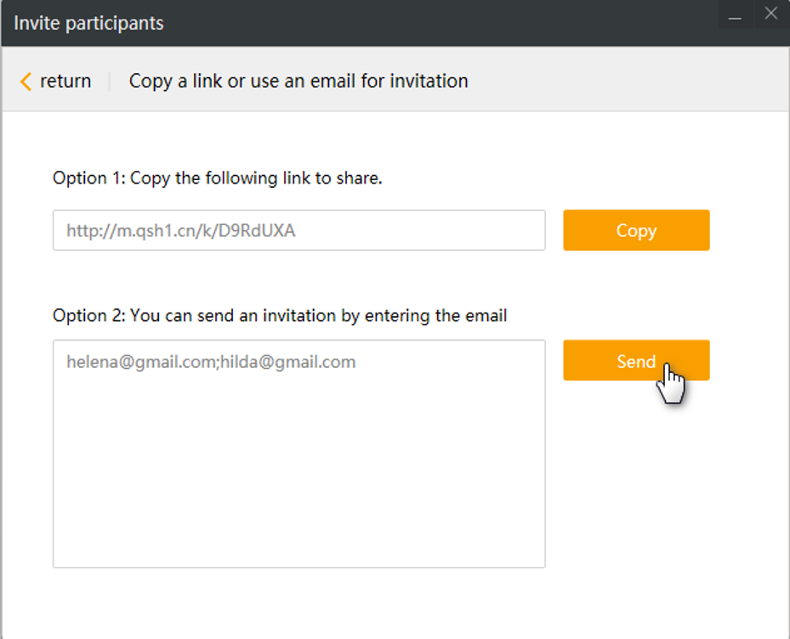Close the Invite participants dialog
This screenshot has width=790, height=639.
770,14
